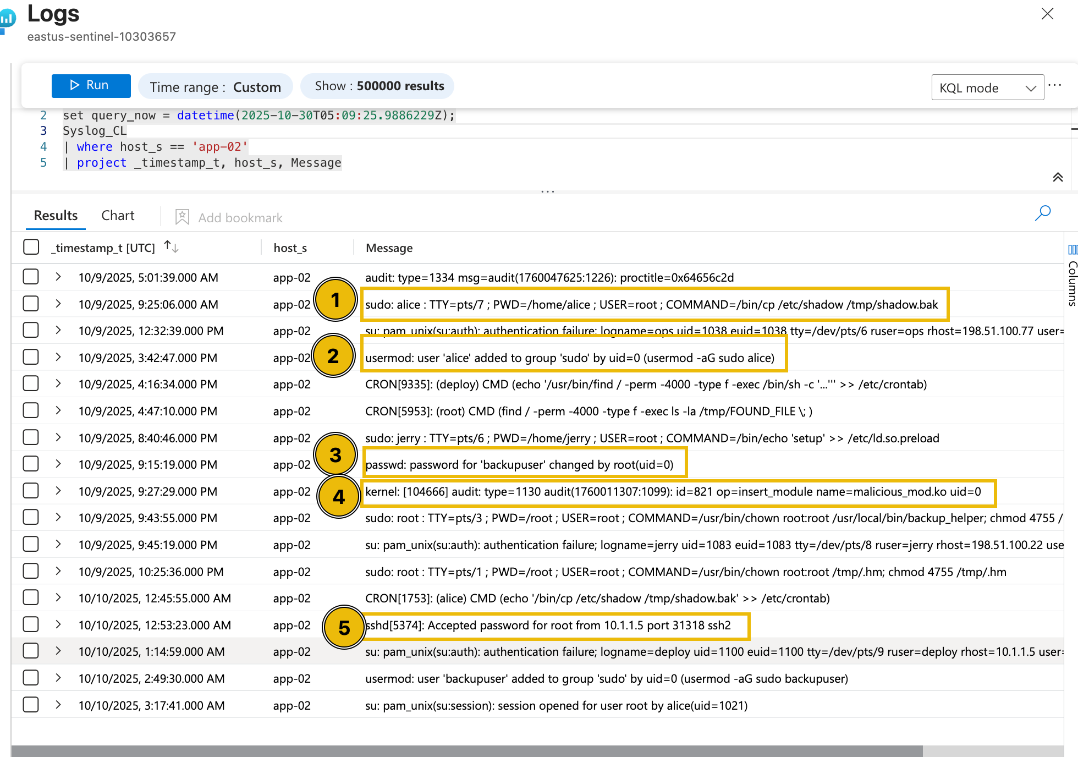The width and height of the screenshot is (1078, 757).
Task: Click the search magnifier above the results table
Action: (1043, 213)
